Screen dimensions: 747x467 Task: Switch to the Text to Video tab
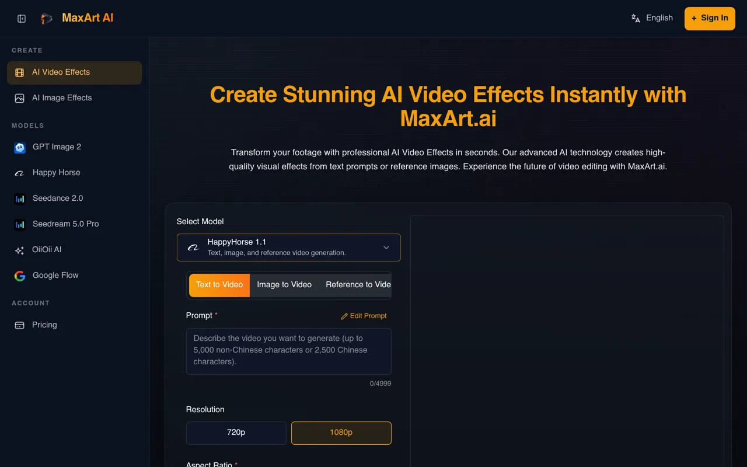219,285
